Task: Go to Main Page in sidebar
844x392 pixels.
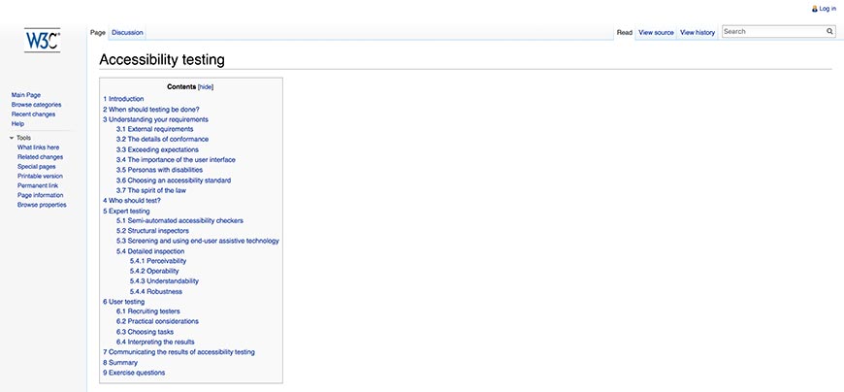Action: [x=26, y=95]
